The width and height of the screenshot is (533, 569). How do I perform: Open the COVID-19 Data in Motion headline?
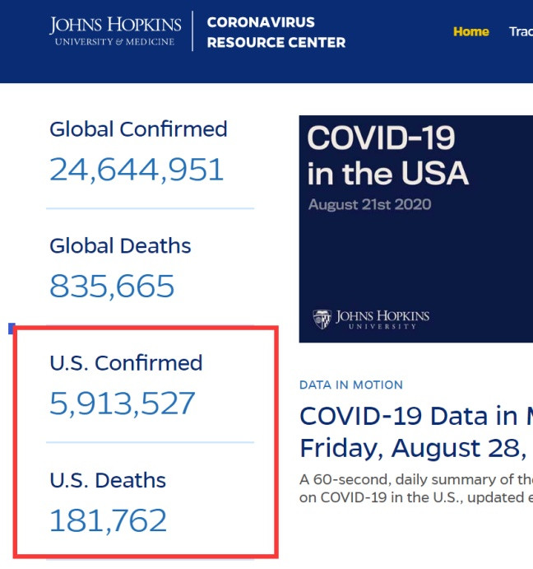click(x=415, y=431)
